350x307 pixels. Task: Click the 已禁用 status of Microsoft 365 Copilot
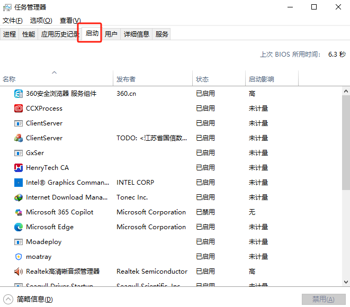(205, 212)
